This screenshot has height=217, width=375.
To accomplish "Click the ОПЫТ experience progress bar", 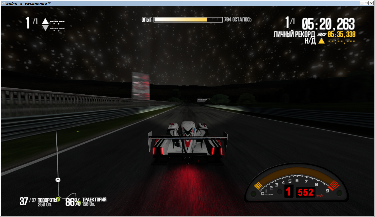I will coord(188,20).
